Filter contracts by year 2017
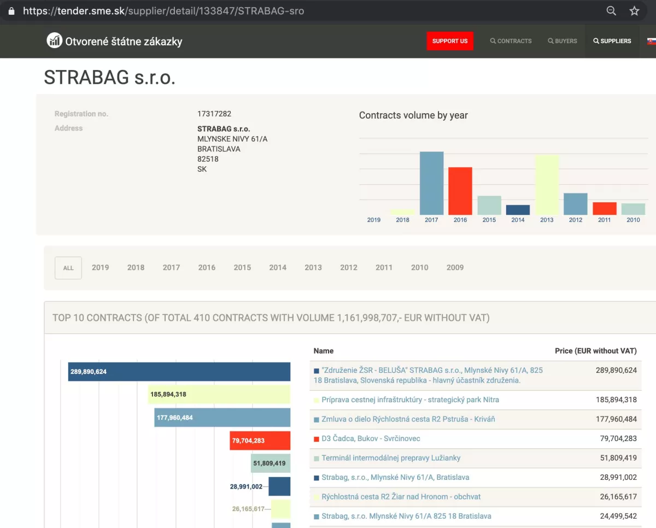 [171, 267]
